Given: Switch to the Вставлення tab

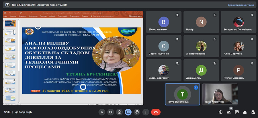Looking at the screenshot, I should tap(23, 16).
